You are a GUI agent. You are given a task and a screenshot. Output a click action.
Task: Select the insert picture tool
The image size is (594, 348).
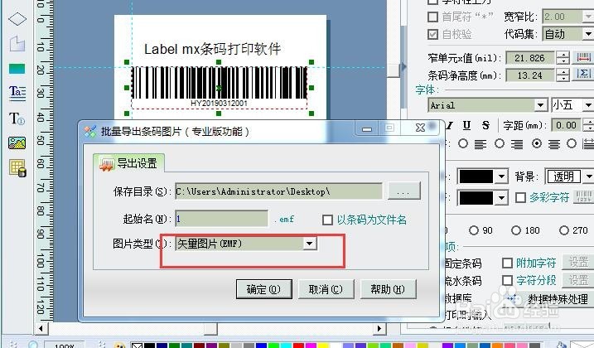pos(17,143)
